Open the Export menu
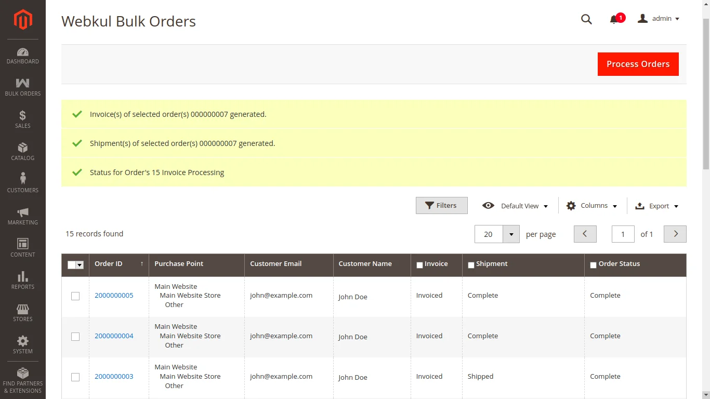 point(657,206)
